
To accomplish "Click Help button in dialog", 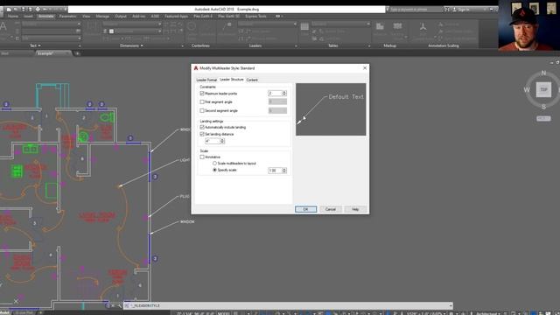I will pos(355,209).
